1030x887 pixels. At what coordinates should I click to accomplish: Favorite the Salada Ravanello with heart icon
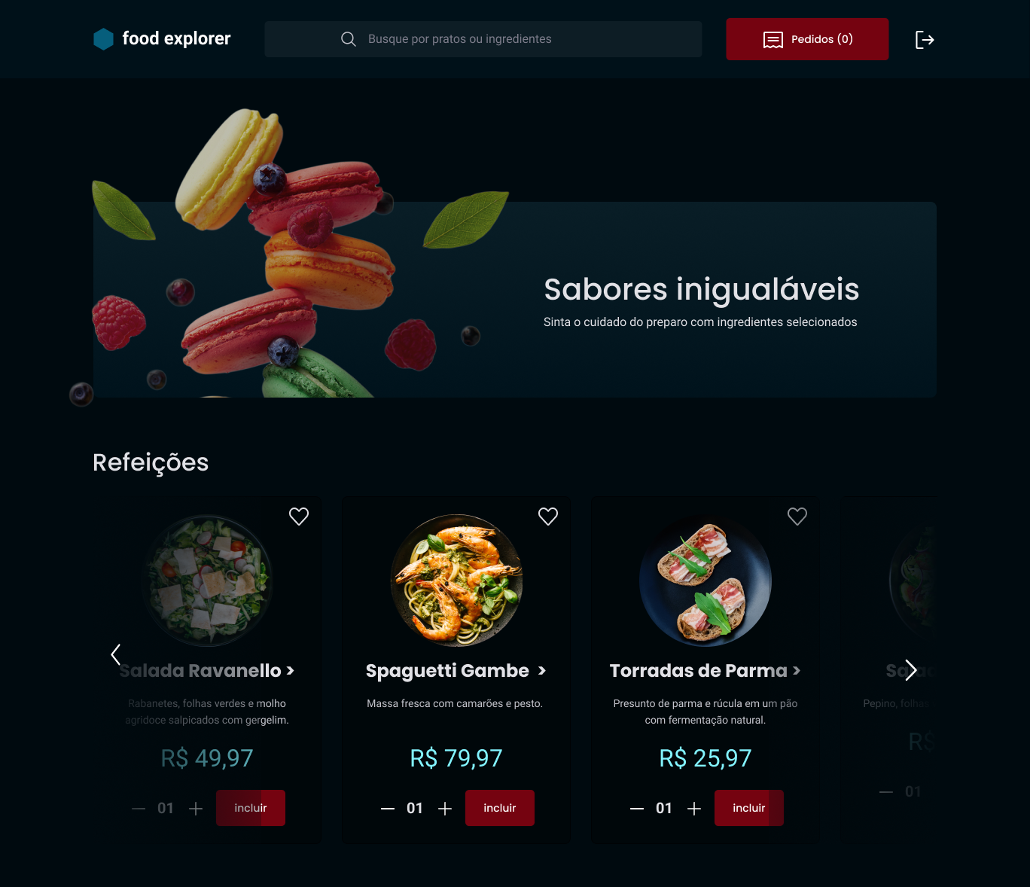[299, 517]
